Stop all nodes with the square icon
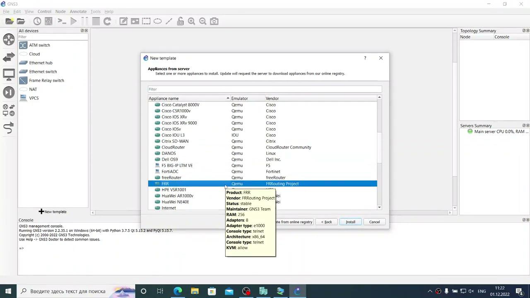The width and height of the screenshot is (530, 298). click(96, 21)
